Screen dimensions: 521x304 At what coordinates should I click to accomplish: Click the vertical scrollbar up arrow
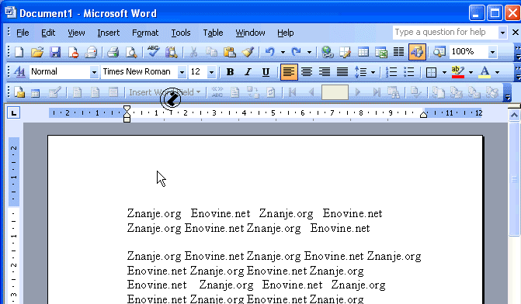click(514, 115)
